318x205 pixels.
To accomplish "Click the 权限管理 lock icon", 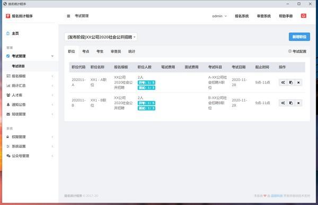I will [8, 137].
